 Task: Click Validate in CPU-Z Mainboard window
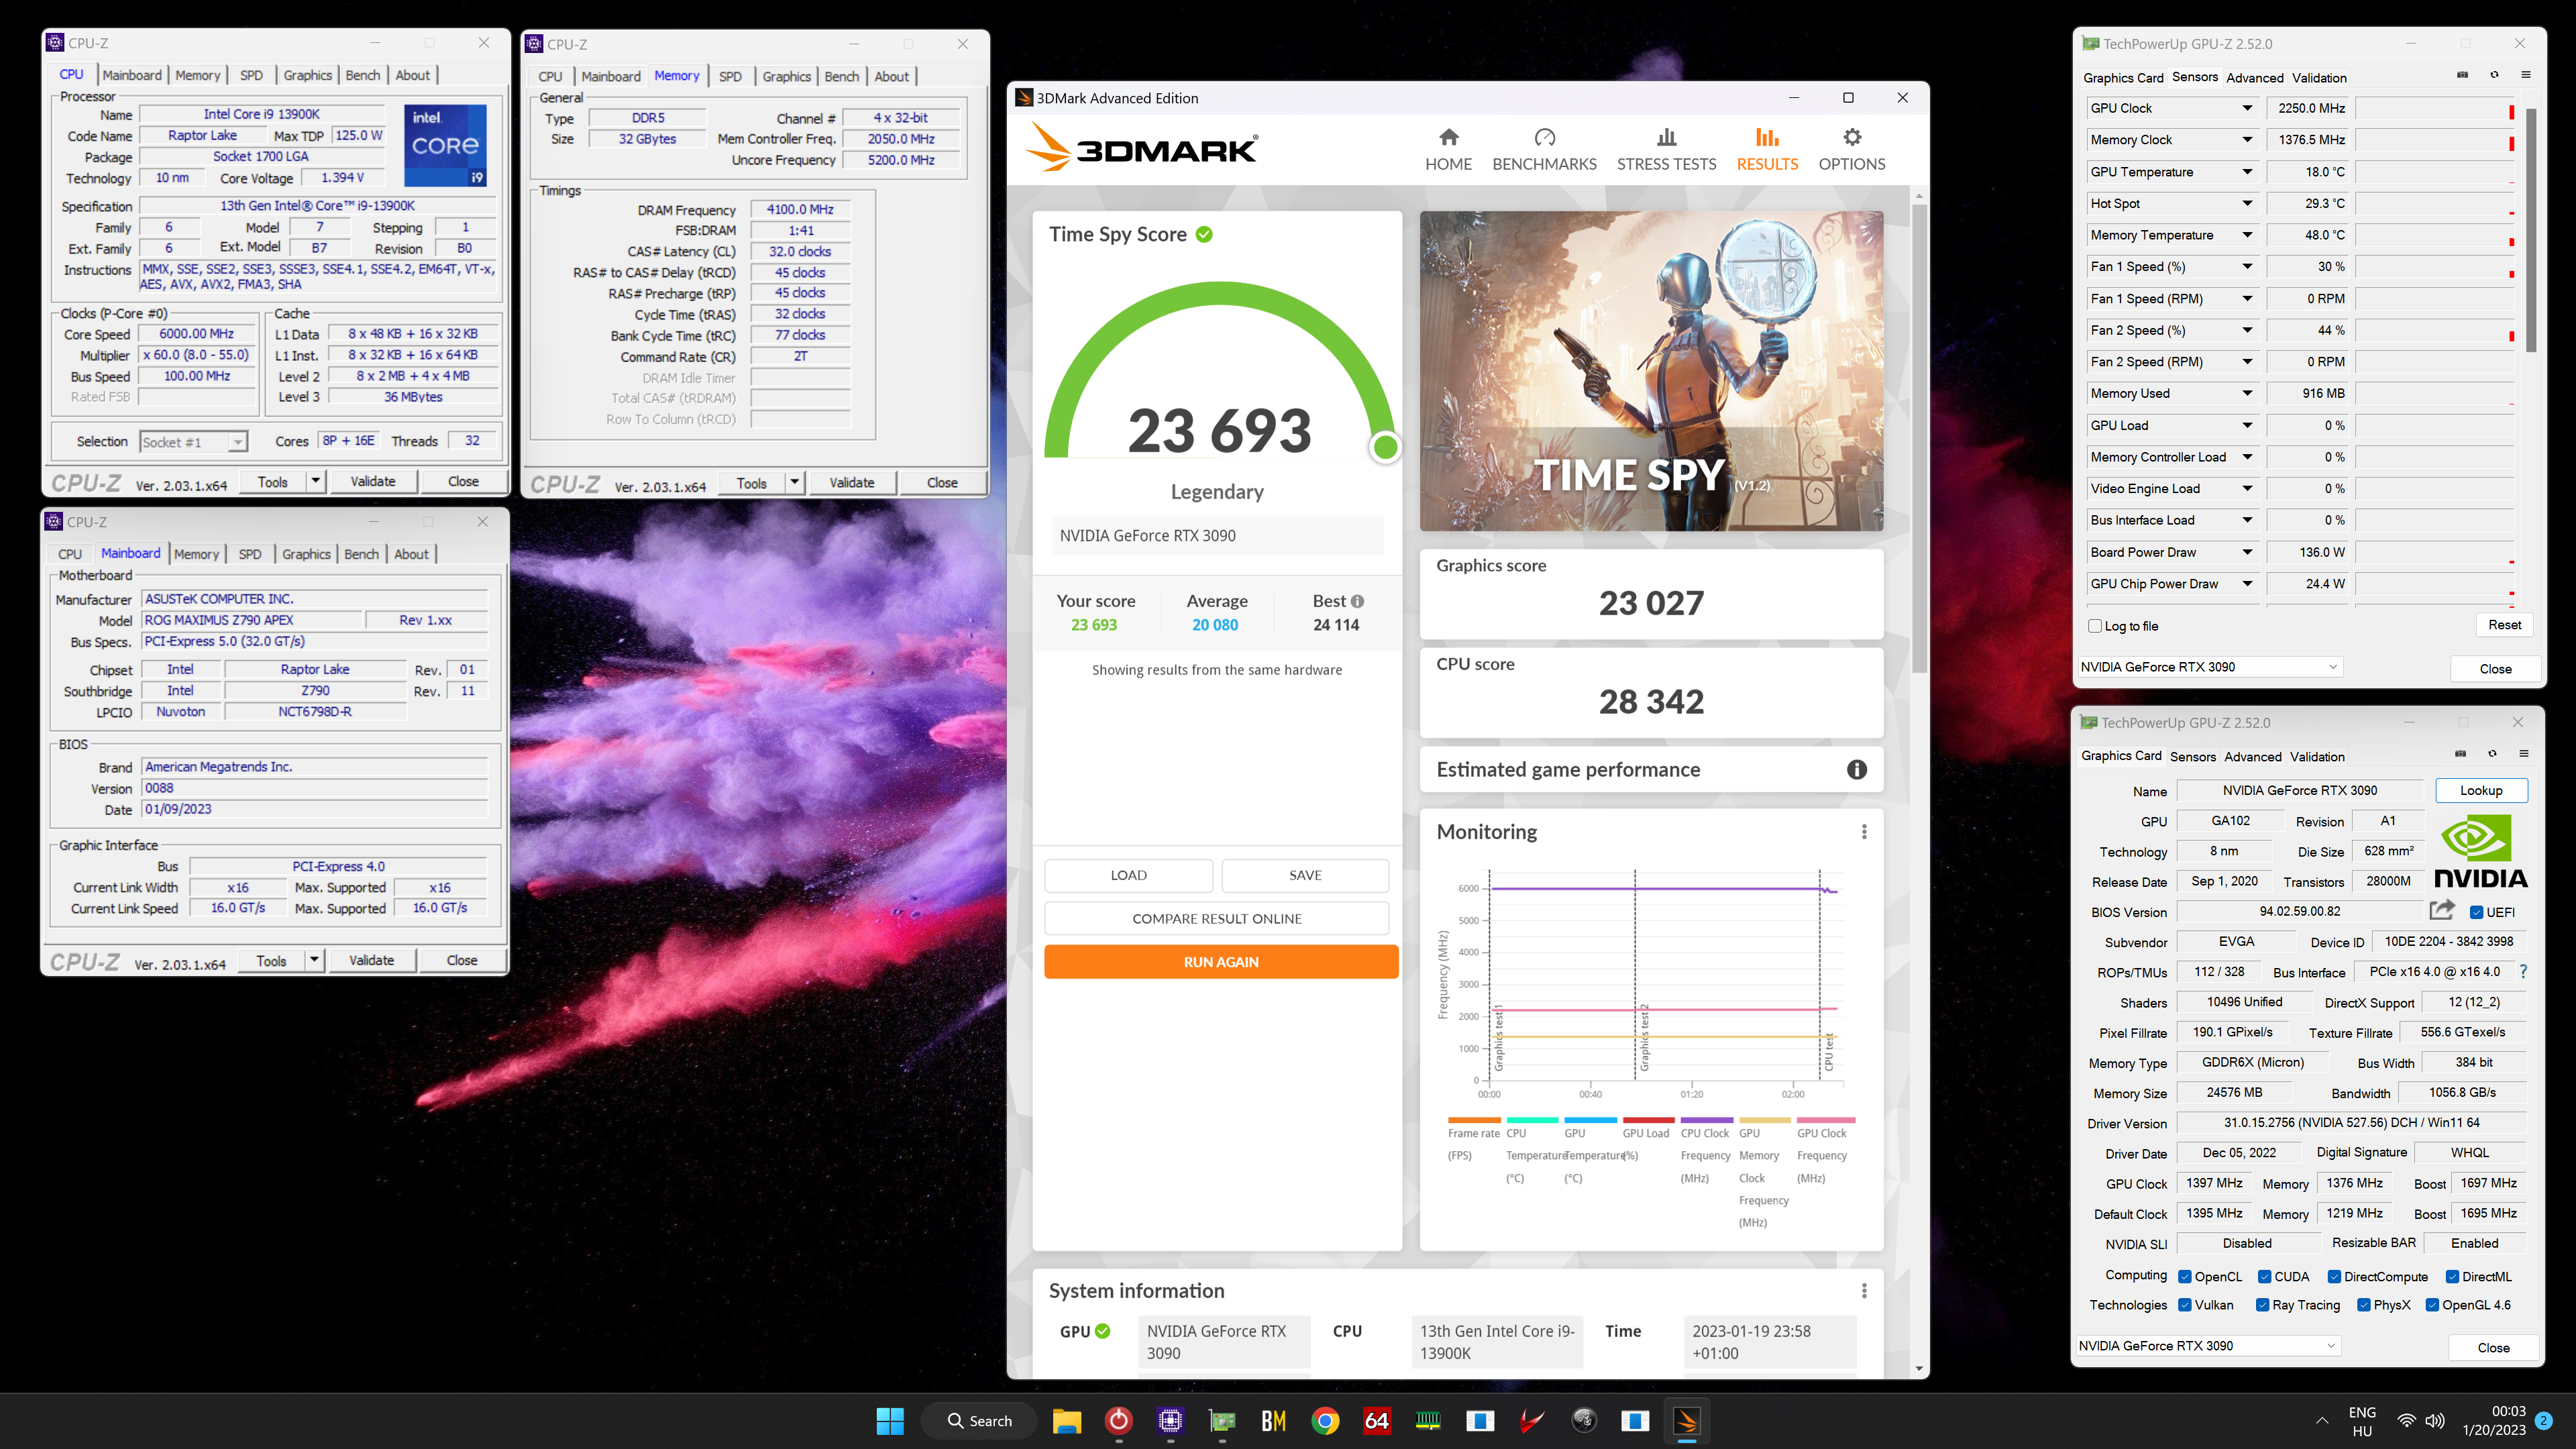click(371, 960)
